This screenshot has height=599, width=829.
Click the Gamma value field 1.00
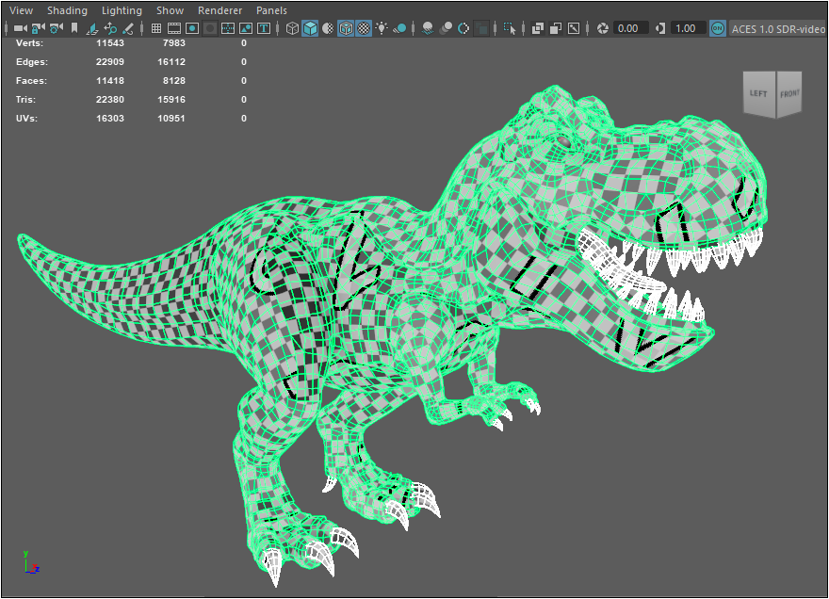[x=687, y=29]
